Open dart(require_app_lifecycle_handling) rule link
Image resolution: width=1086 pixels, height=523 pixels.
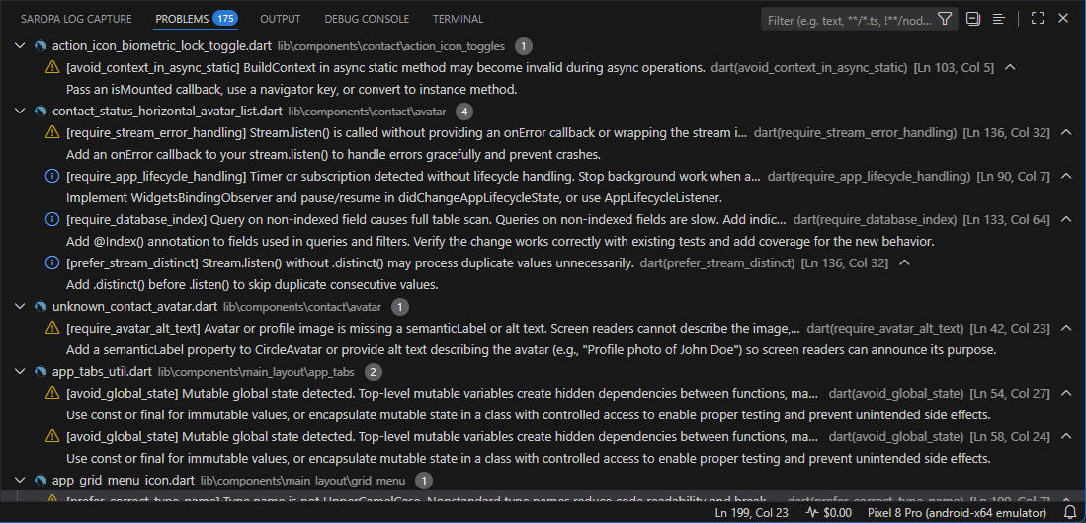[869, 176]
